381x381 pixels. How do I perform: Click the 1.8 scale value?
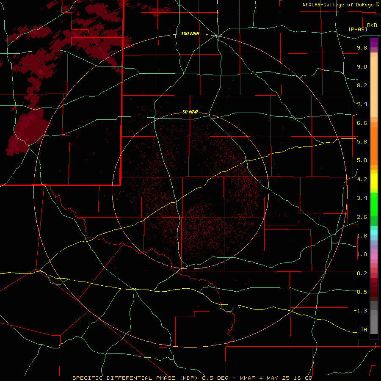(x=362, y=236)
